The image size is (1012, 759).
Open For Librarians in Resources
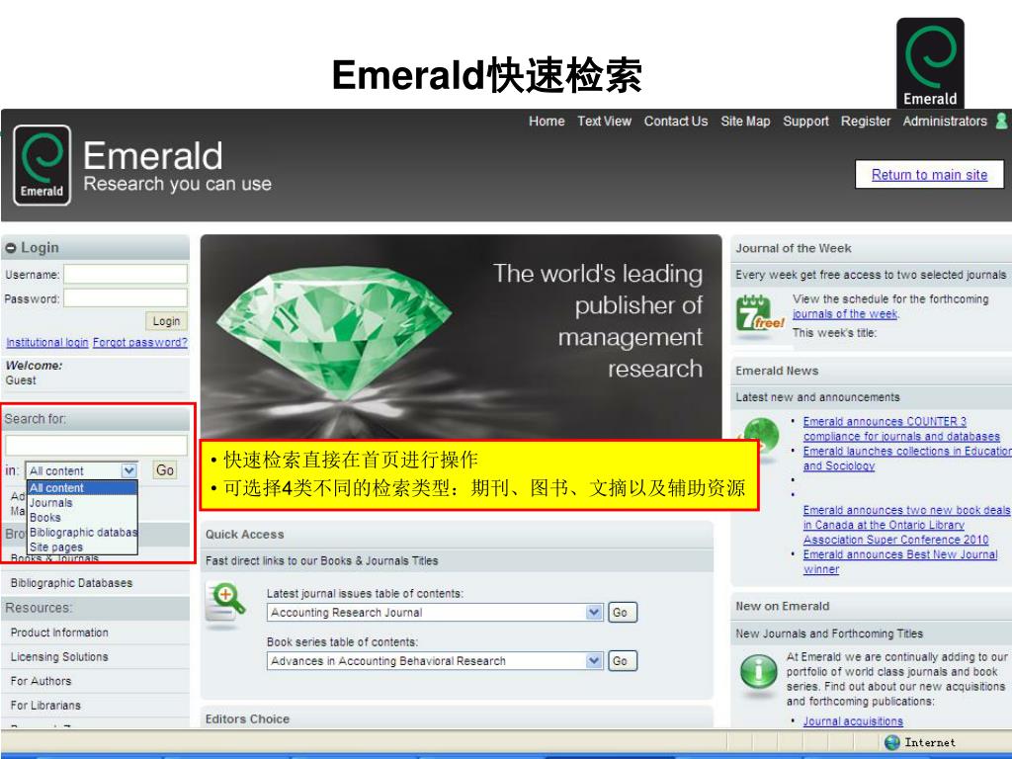click(x=45, y=706)
